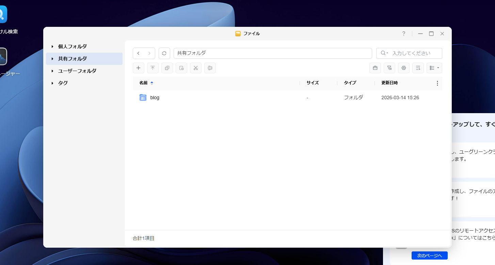
Task: Click the sort order icon
Action: (x=418, y=68)
